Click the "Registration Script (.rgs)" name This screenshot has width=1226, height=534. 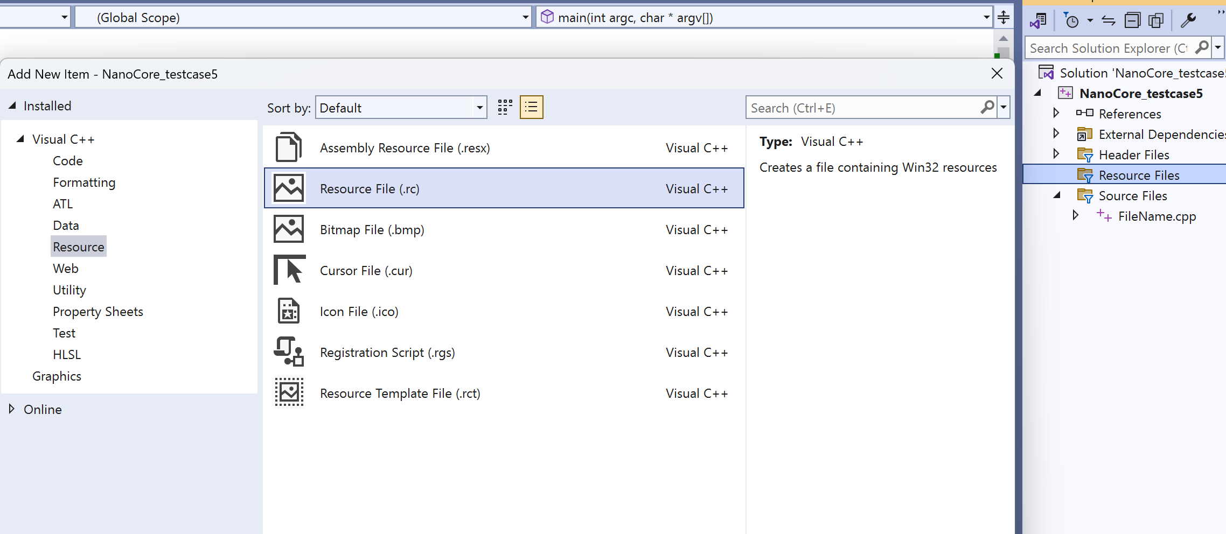pos(387,352)
